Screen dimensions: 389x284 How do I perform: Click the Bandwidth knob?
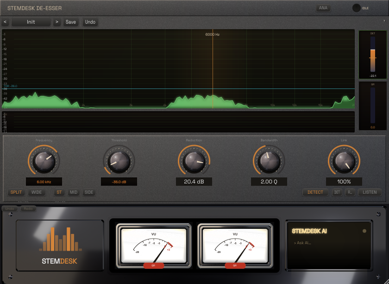[269, 161]
